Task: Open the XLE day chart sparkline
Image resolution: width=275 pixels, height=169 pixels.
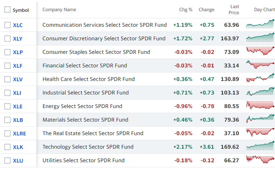Action: point(260,106)
